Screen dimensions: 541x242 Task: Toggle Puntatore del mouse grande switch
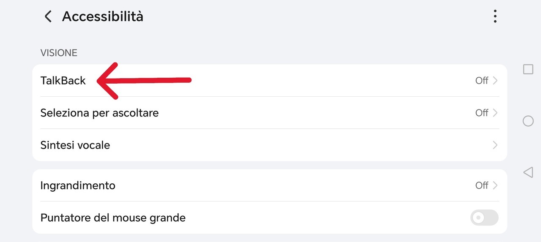(484, 218)
